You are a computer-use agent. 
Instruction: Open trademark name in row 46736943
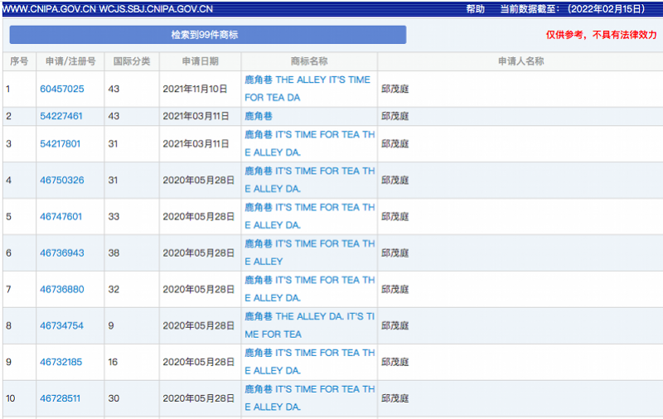[x=309, y=253]
